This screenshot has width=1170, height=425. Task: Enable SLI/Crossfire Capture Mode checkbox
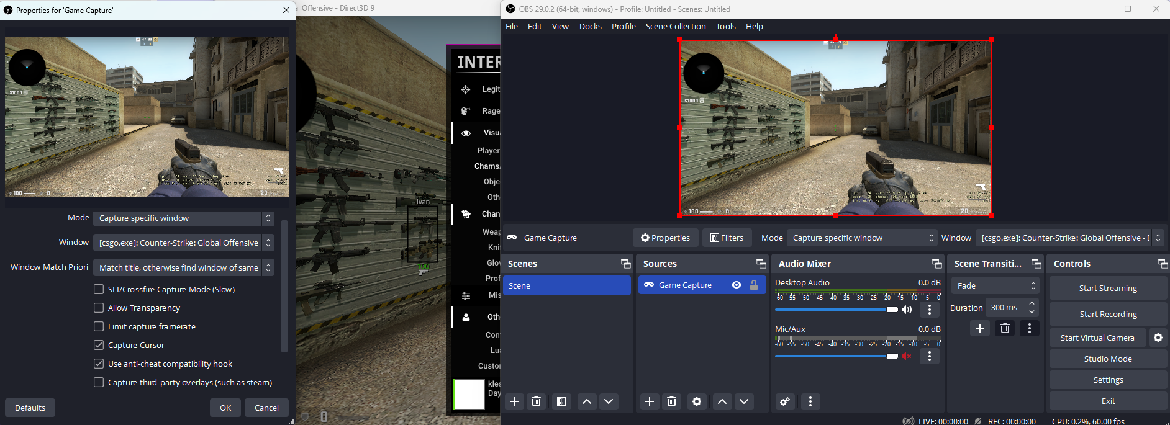[99, 289]
